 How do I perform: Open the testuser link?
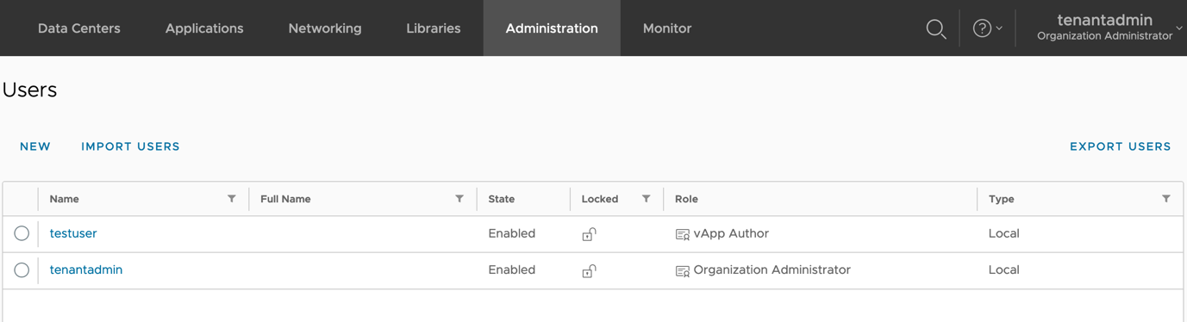pos(73,233)
